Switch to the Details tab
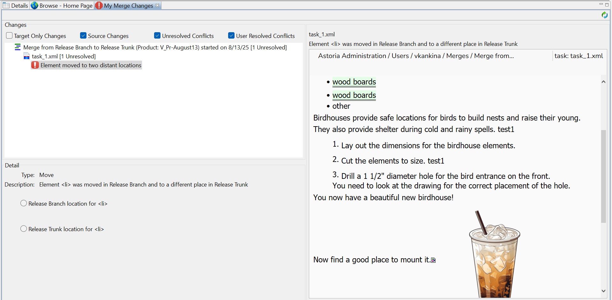 pyautogui.click(x=16, y=5)
